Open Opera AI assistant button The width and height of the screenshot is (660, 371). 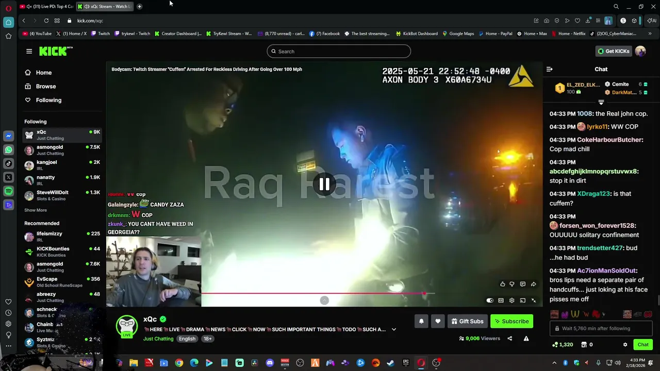[652, 21]
